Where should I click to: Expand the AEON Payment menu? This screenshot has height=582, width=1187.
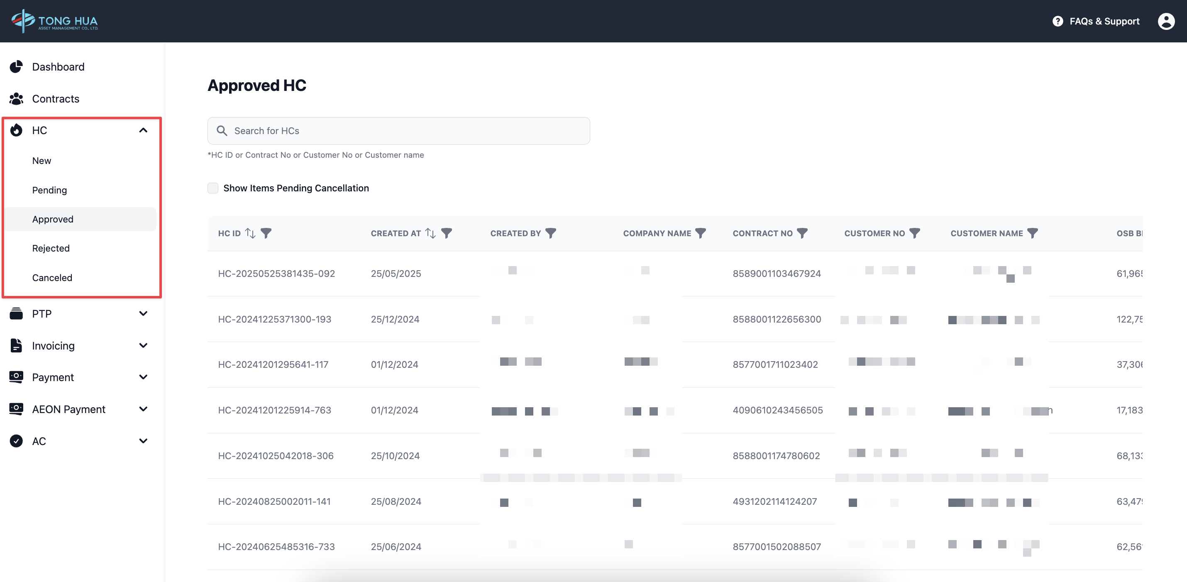[x=143, y=409]
